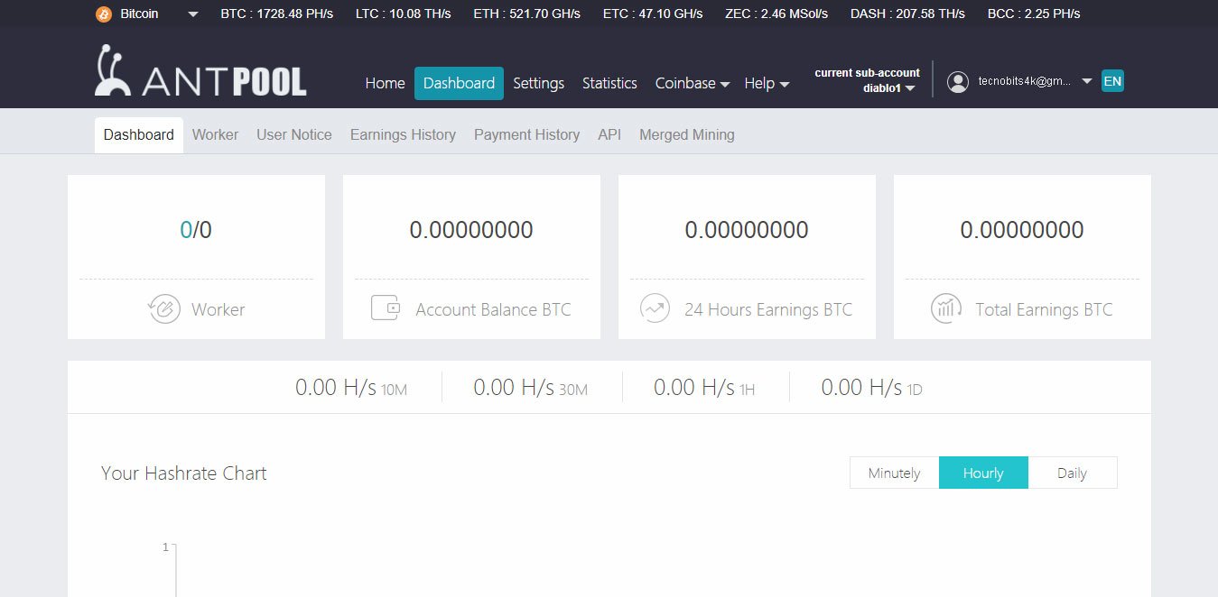This screenshot has height=597, width=1218.
Task: Click the Worker card icon
Action: click(x=164, y=309)
